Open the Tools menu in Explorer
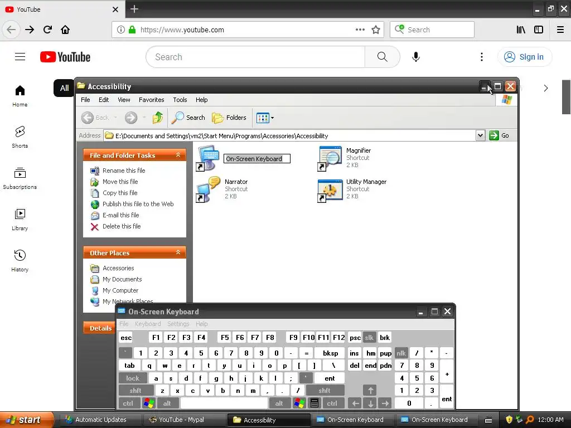The width and height of the screenshot is (571, 428). (180, 100)
